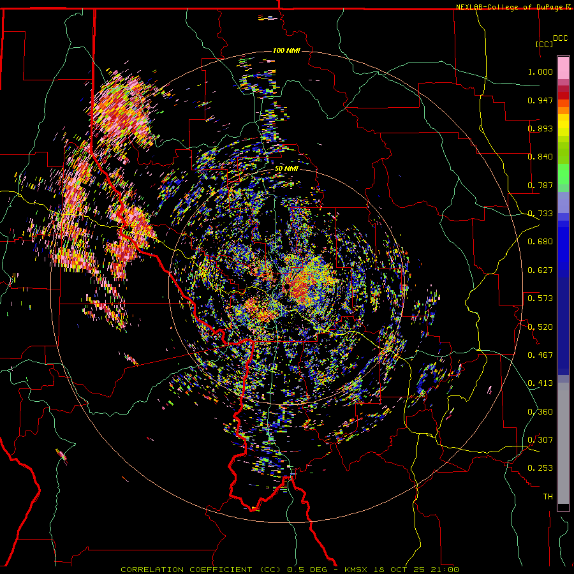The width and height of the screenshot is (574, 574).
Task: Click the DCC label above the color scale
Action: point(560,38)
